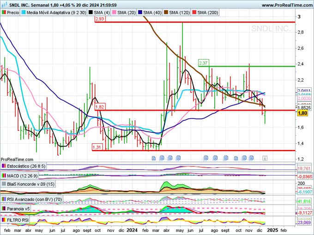Click the FILTRO RSI indicator icon
314x235 pixels.
click(x=4, y=220)
